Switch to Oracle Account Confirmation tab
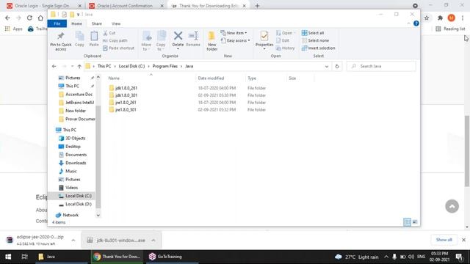The image size is (470, 264). click(125, 6)
